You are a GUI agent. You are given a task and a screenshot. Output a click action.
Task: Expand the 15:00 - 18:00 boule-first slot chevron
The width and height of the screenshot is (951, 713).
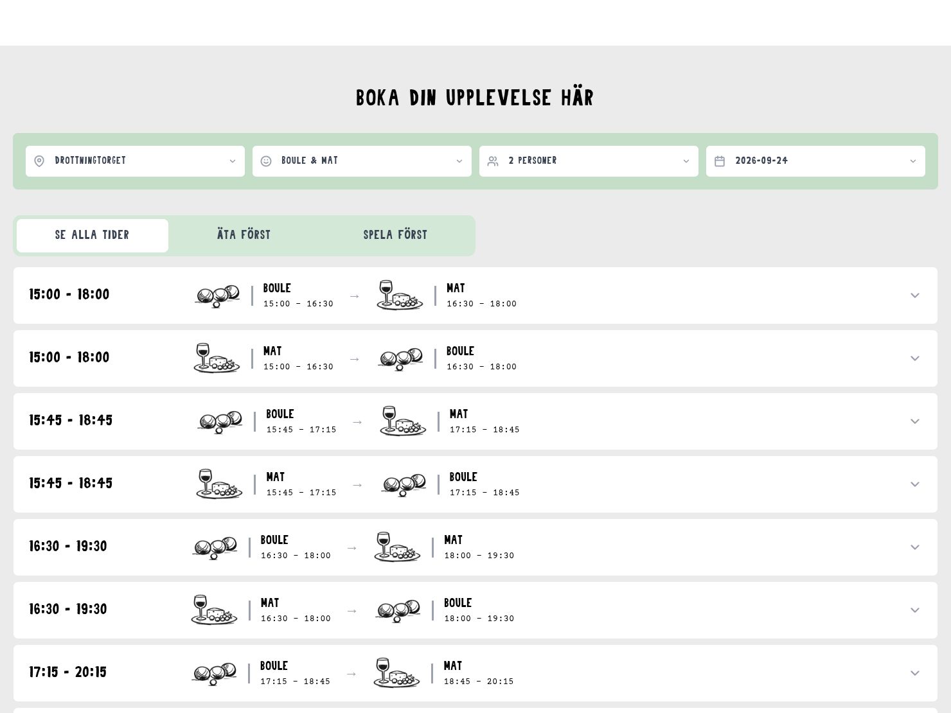pos(915,295)
